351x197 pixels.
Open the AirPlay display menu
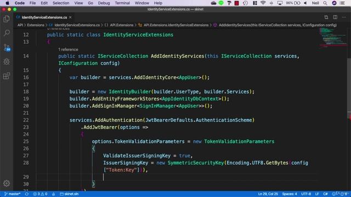coord(280,3)
